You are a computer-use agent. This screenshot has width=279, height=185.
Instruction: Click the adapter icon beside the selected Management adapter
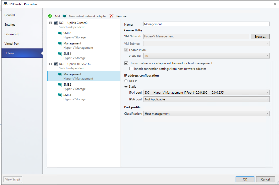point(60,74)
